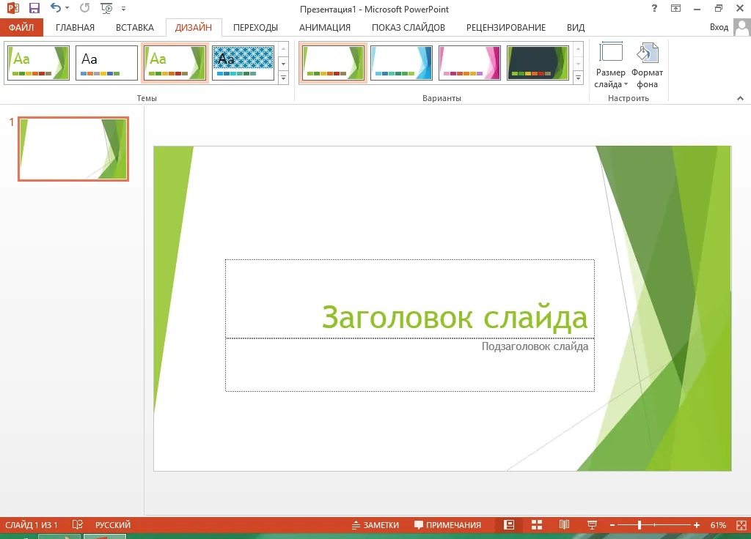Move themes gallery down one row

(x=284, y=64)
